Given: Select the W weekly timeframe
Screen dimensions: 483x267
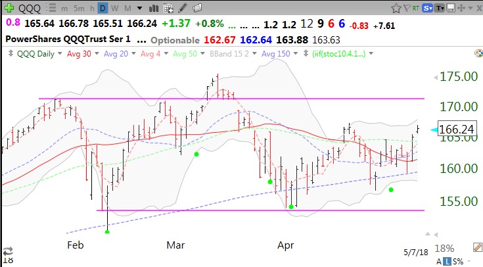Looking at the screenshot, I should (x=115, y=9).
